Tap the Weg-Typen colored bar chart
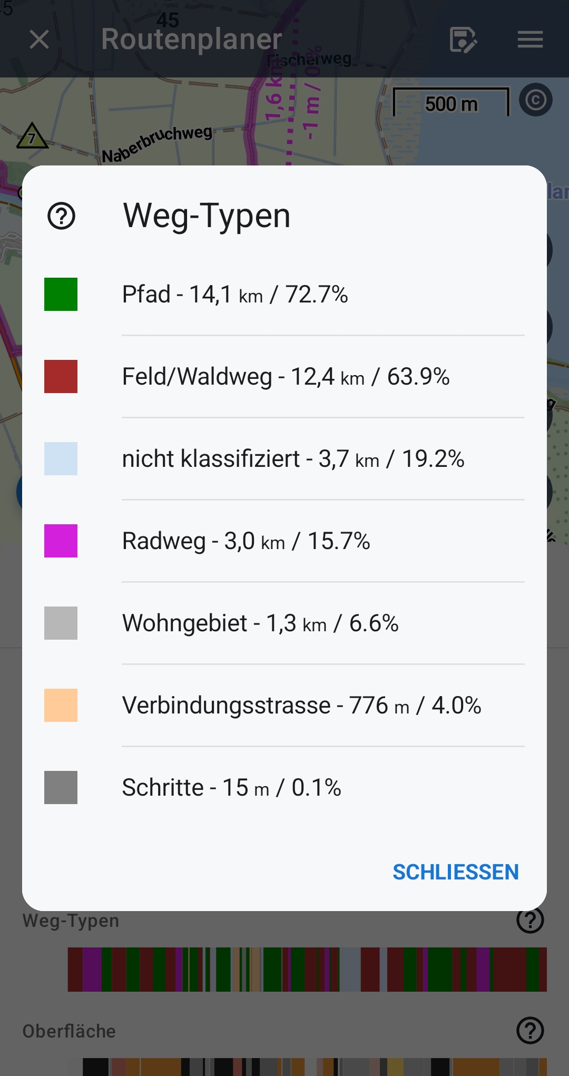The height and width of the screenshot is (1076, 569). [x=307, y=970]
